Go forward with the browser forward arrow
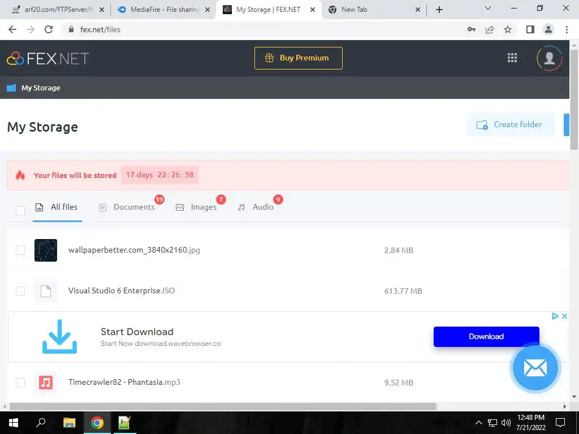Screen dimensions: 579x434 pos(31,29)
